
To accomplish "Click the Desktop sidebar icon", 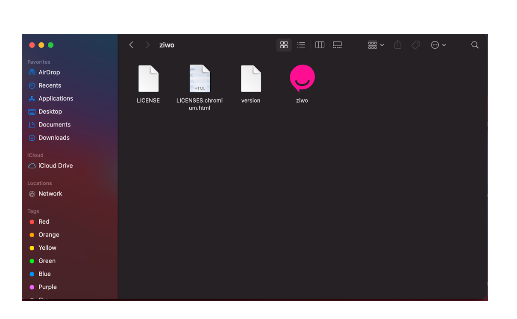I will (32, 112).
